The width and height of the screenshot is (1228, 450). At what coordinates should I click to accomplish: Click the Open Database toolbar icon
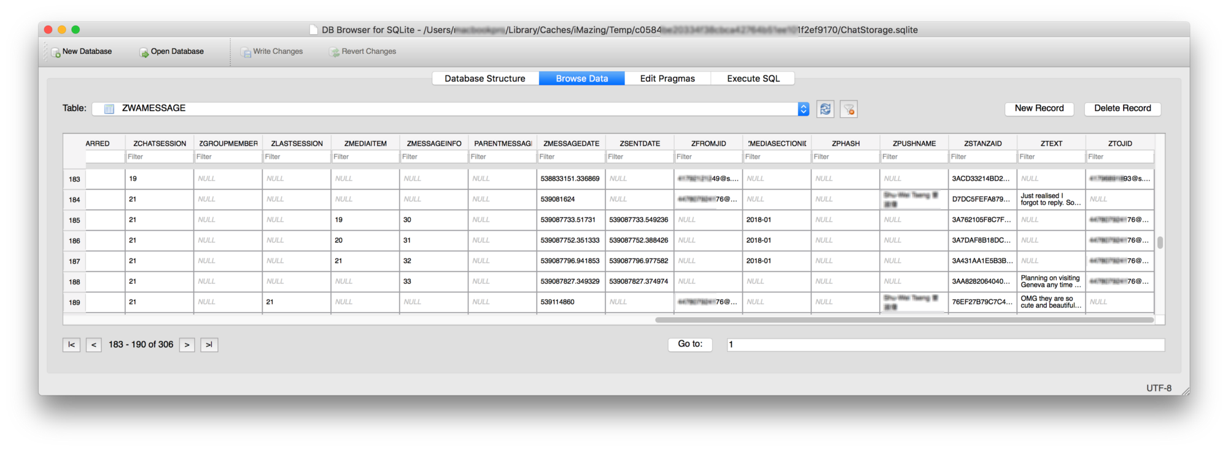coord(144,53)
